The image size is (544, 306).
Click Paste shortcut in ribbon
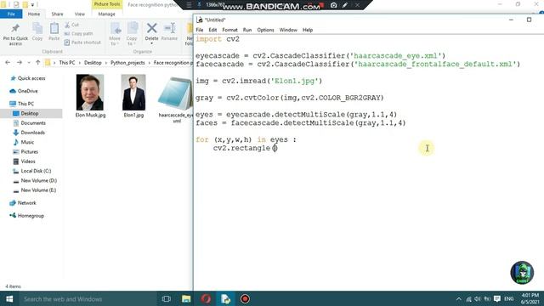pyautogui.click(x=82, y=42)
